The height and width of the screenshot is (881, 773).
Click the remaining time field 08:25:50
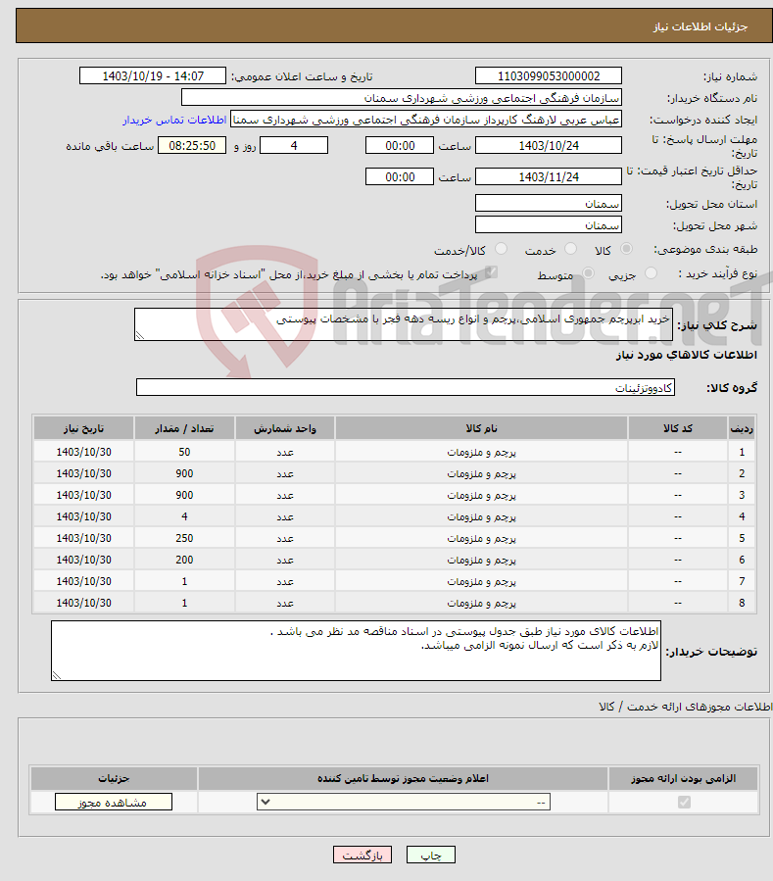192,145
